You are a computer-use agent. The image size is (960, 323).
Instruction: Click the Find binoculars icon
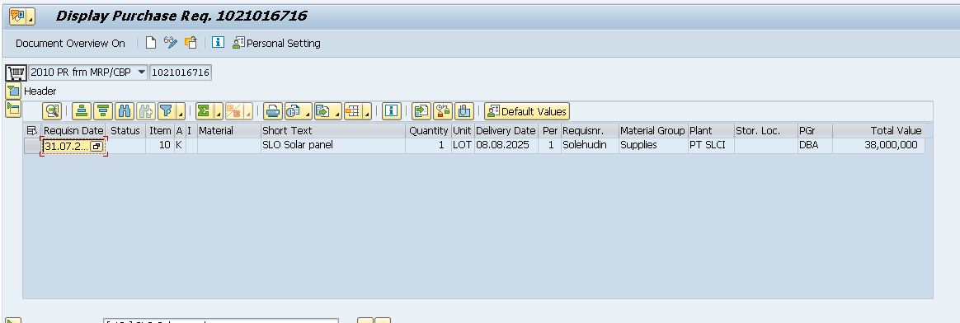click(125, 111)
